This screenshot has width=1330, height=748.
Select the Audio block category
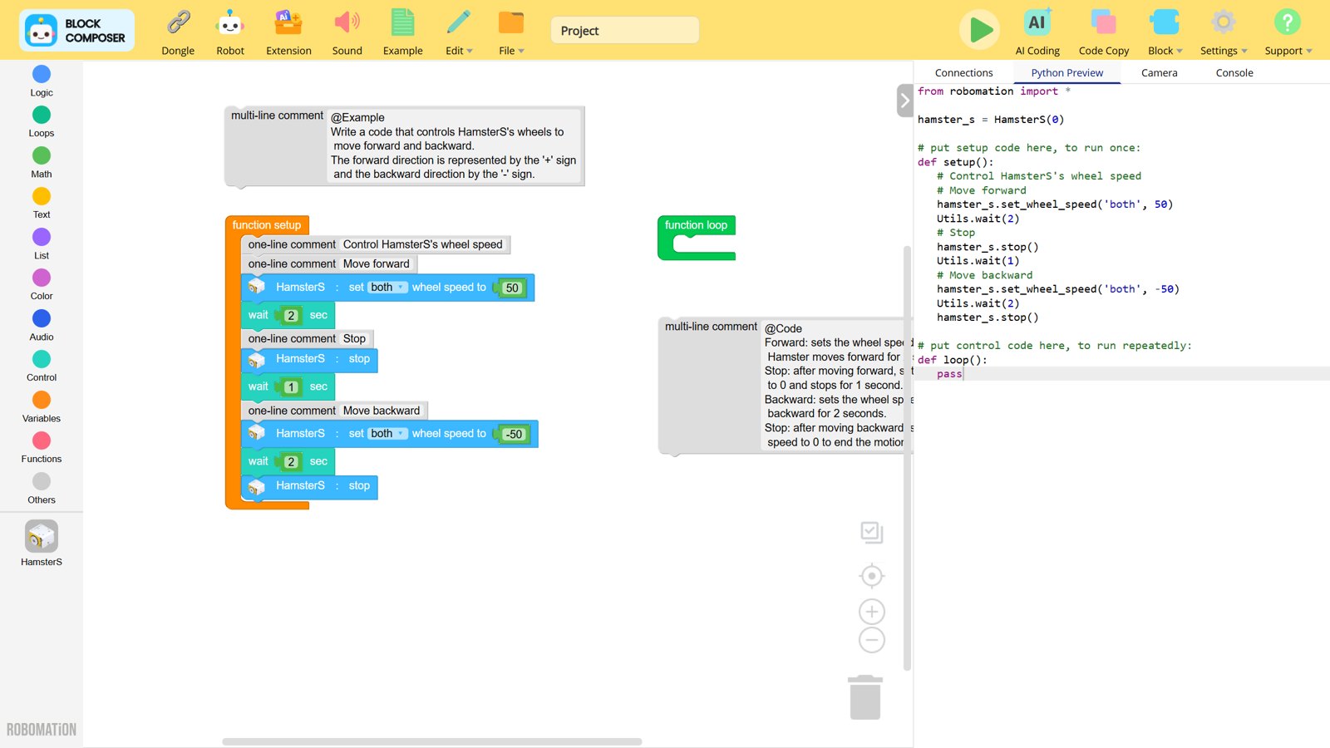click(42, 325)
